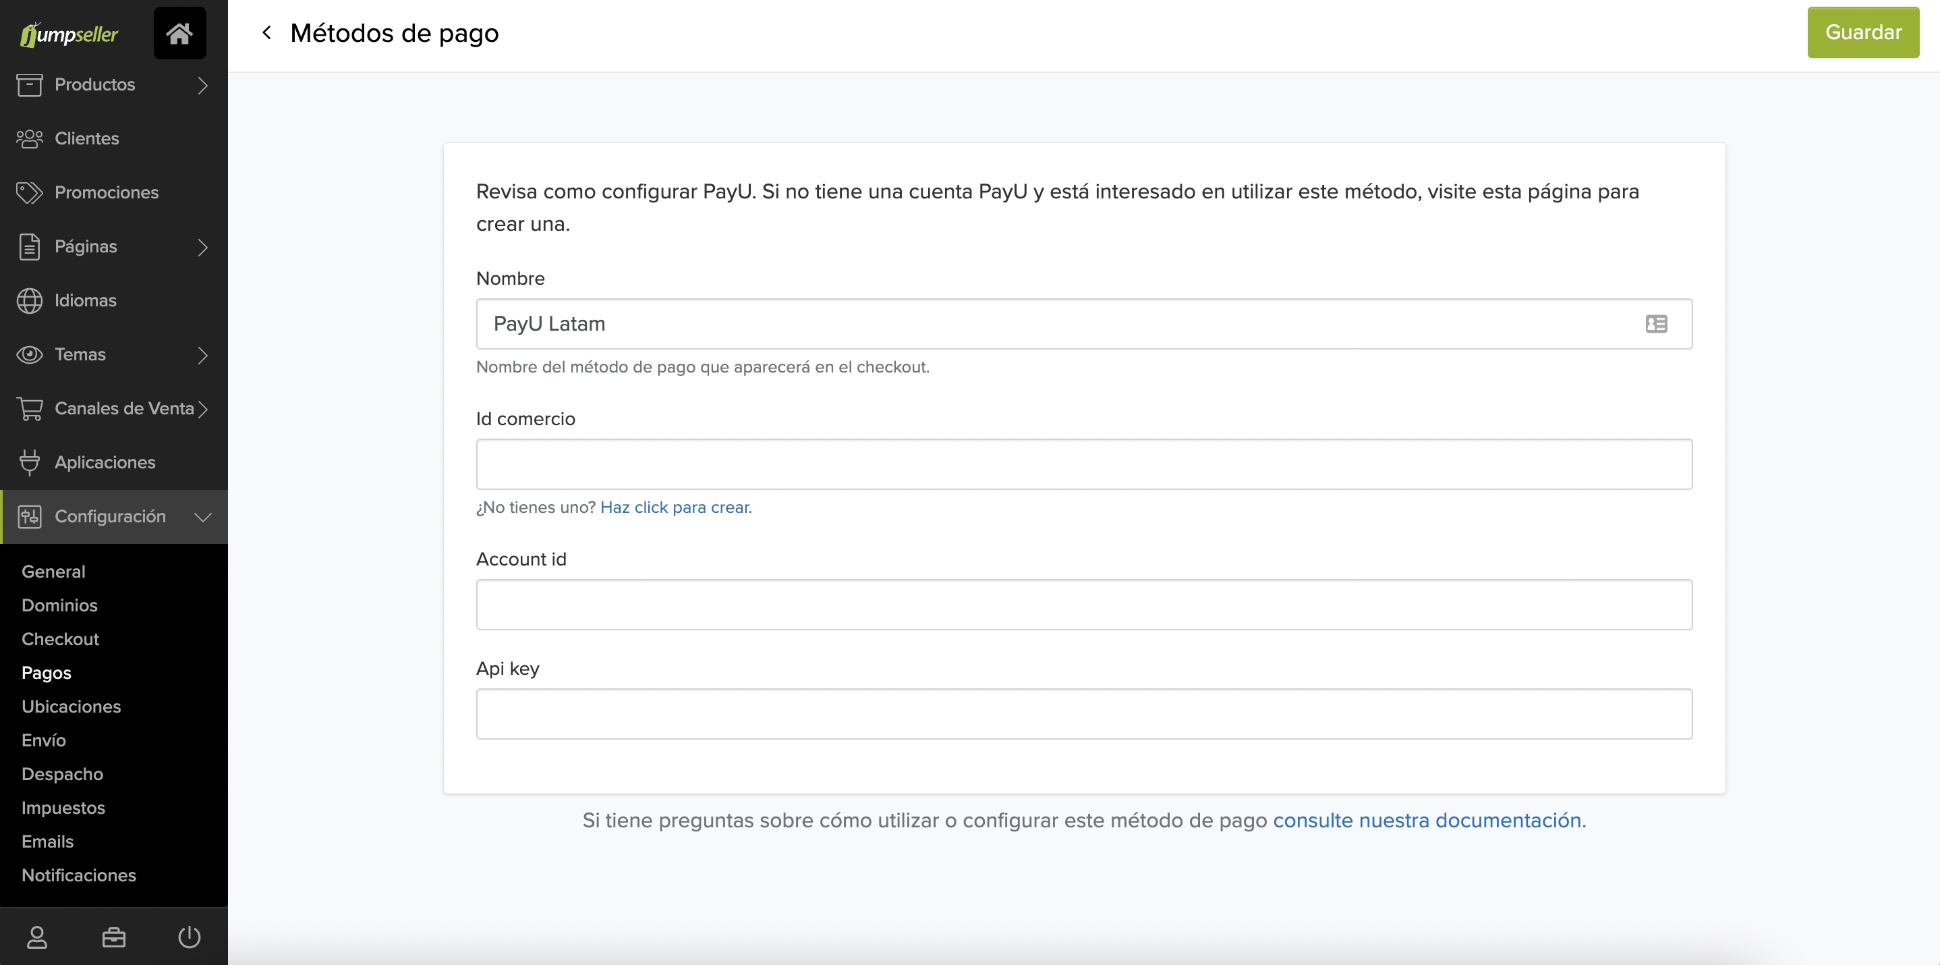
Task: Expand the Páginas submenu chevron
Action: point(202,247)
